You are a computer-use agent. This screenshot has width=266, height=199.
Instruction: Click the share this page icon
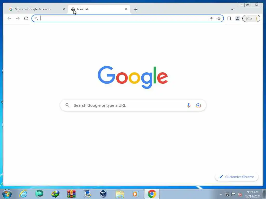click(211, 18)
